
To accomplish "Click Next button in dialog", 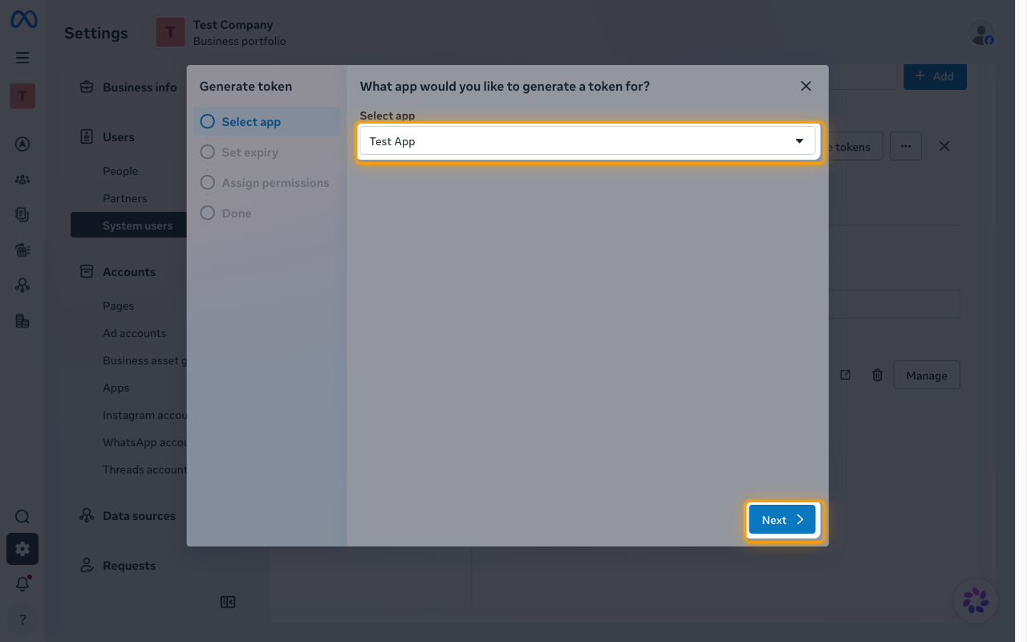I will click(x=782, y=520).
